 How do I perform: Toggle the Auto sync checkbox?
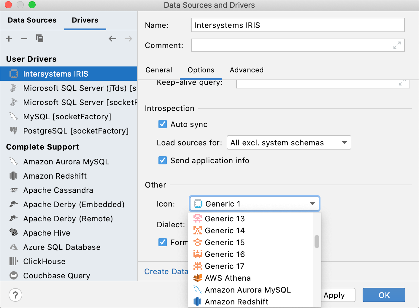coord(163,124)
